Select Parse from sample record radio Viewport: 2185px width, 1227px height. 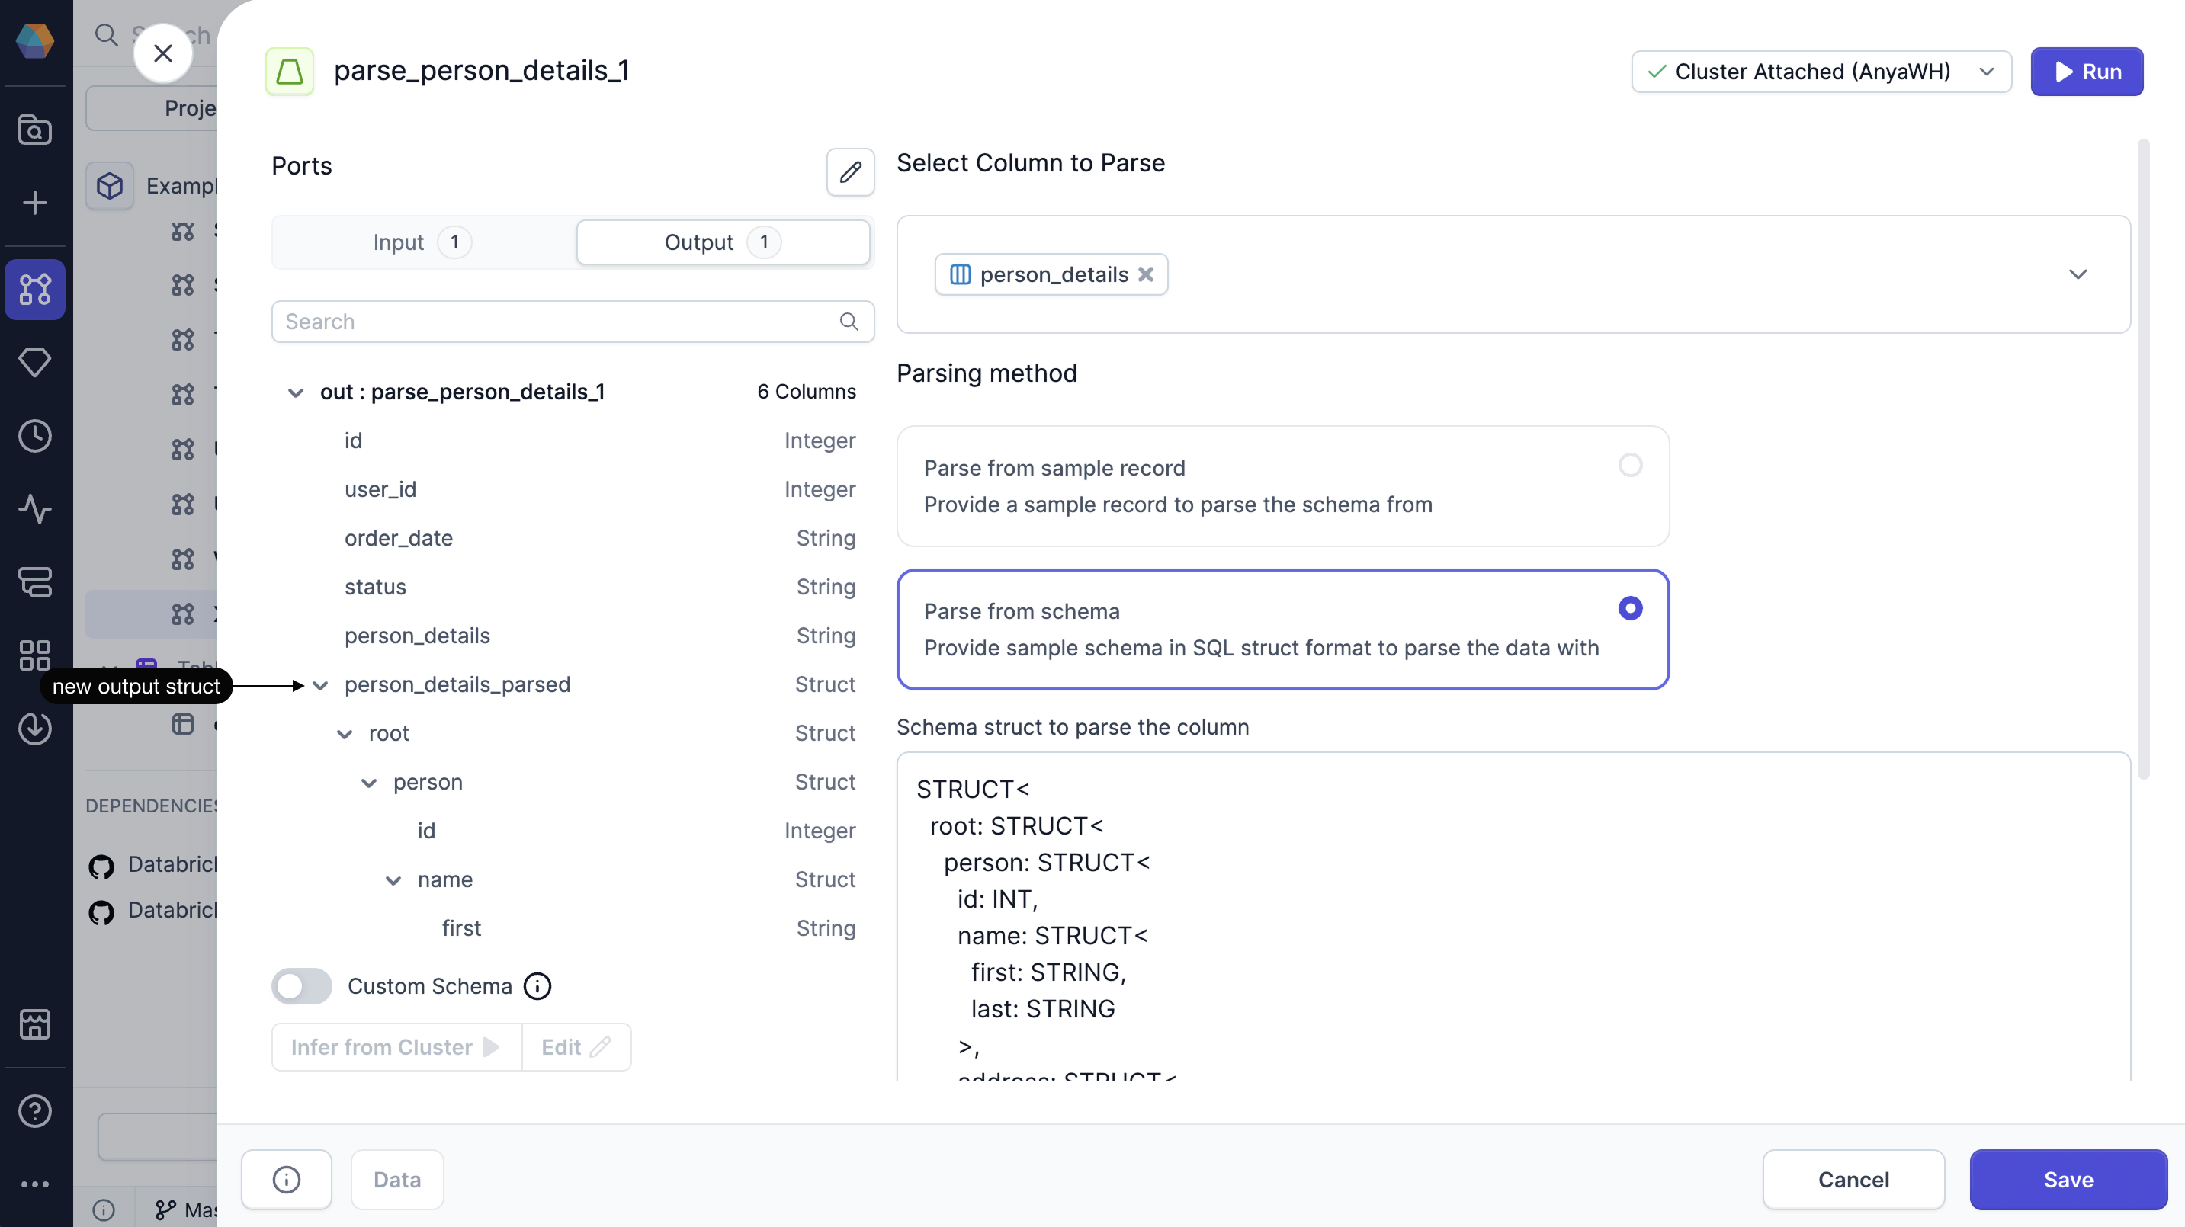point(1629,465)
